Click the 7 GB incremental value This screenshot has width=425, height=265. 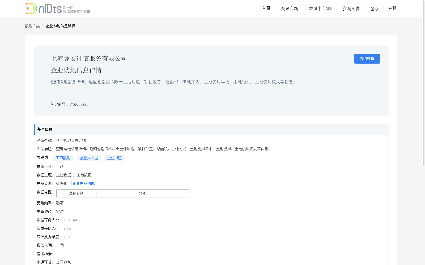pos(67,228)
